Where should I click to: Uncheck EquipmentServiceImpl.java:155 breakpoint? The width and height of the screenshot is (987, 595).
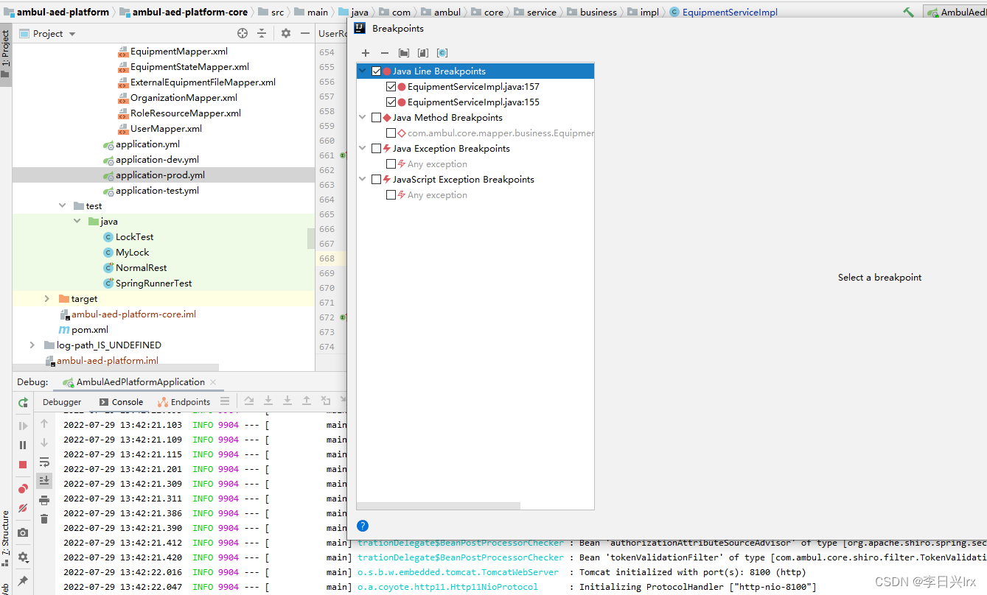391,102
